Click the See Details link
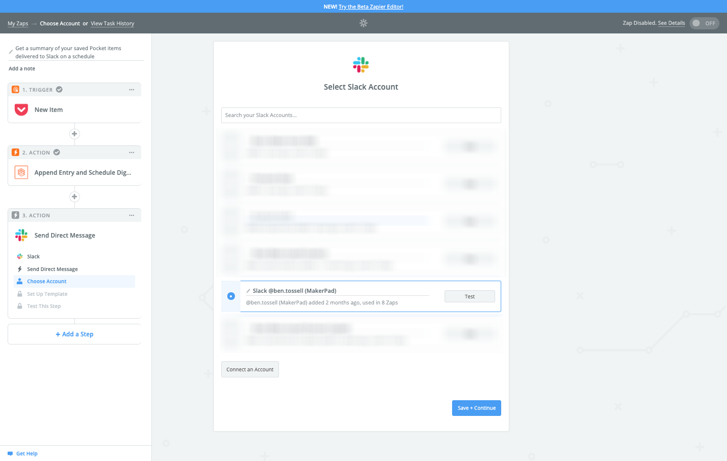727x461 pixels. [x=671, y=23]
